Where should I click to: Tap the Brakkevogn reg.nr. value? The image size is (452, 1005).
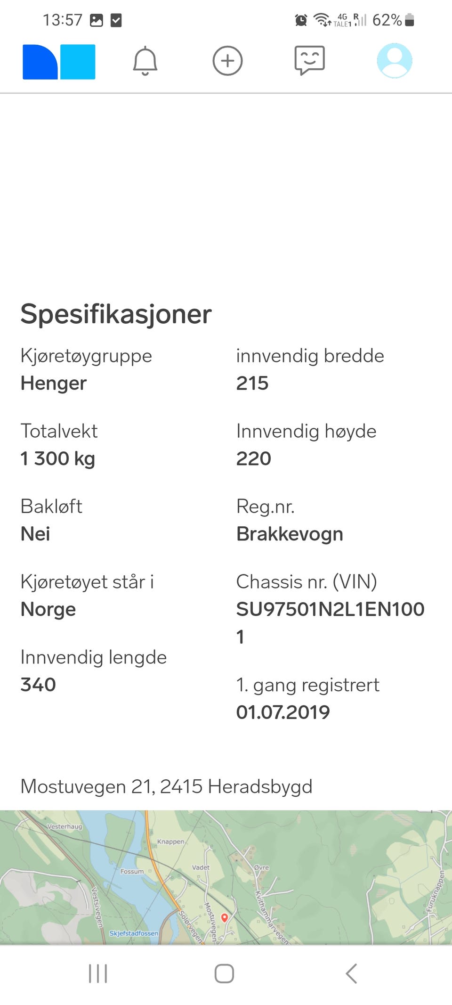(x=290, y=534)
